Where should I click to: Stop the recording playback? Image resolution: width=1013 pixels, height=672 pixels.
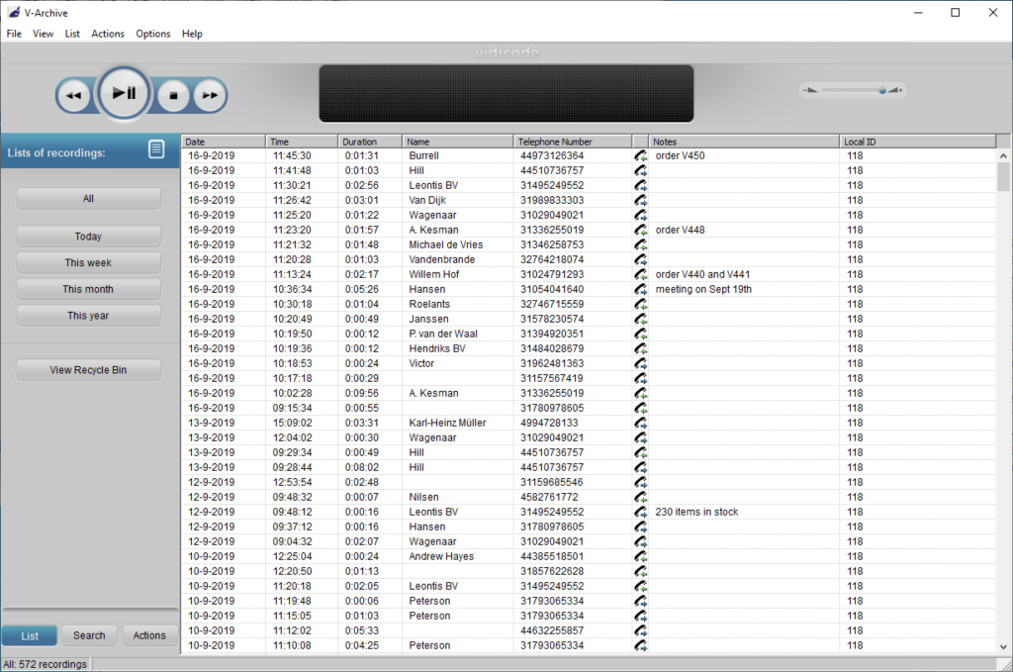point(173,96)
